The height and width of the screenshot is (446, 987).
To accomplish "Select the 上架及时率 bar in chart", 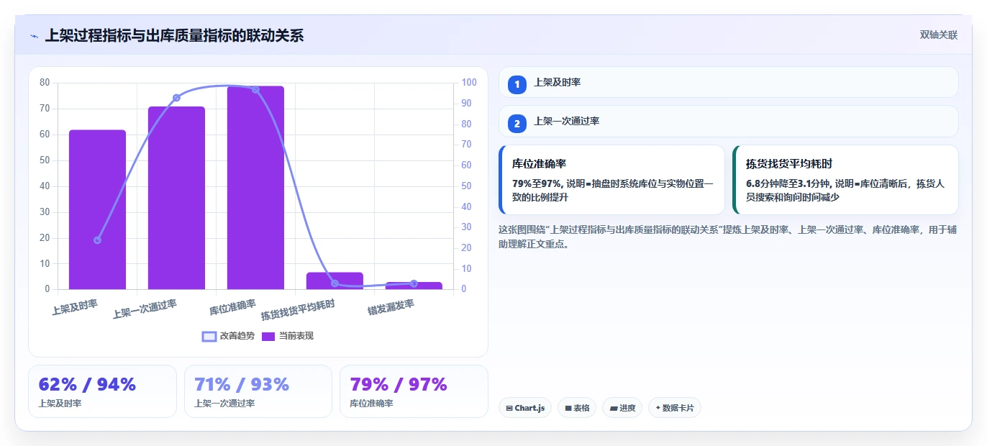I will [97, 209].
